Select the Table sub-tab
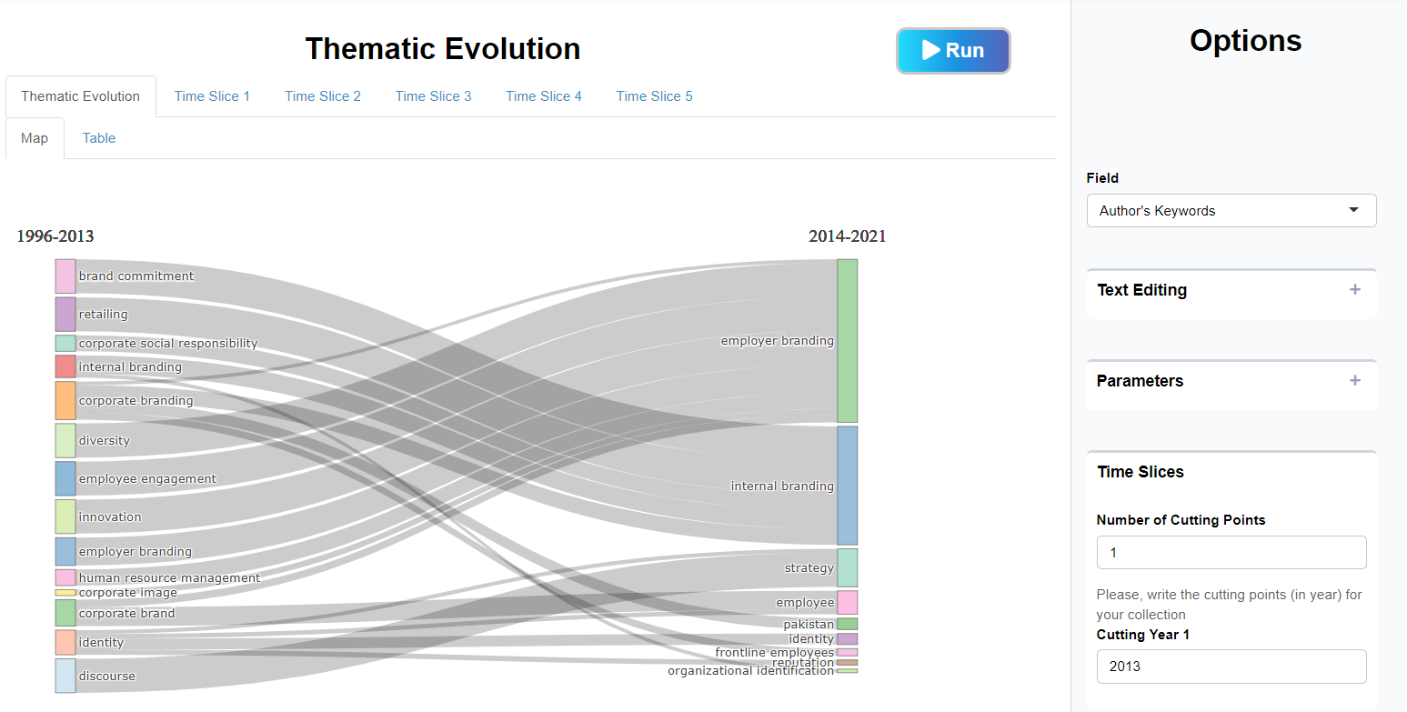This screenshot has width=1407, height=712. pyautogui.click(x=99, y=138)
